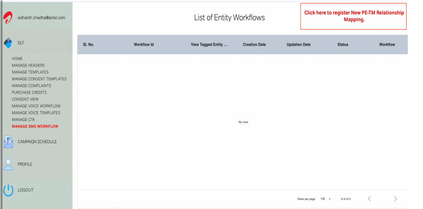
Task: Click the DLT diamond icon
Action: tap(8, 43)
